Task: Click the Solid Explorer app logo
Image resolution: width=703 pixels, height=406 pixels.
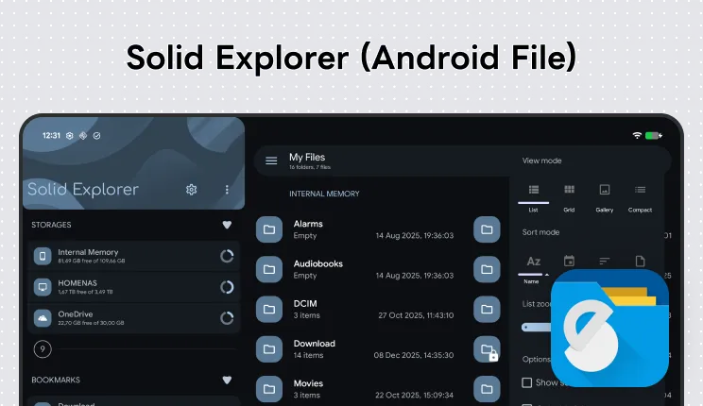Action: pyautogui.click(x=609, y=328)
